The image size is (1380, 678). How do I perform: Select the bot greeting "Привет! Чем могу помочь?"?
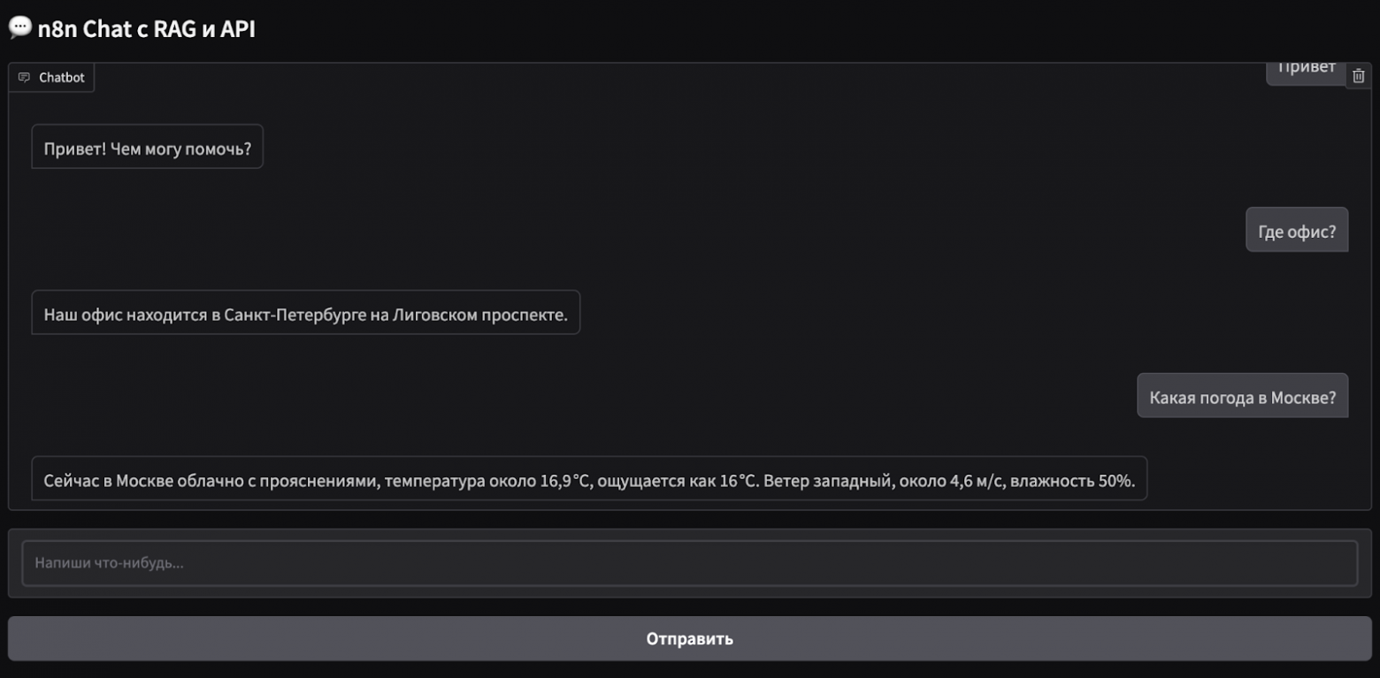click(x=148, y=149)
